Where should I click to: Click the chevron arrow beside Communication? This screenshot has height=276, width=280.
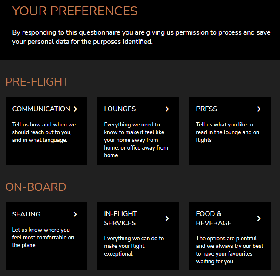tap(75, 109)
